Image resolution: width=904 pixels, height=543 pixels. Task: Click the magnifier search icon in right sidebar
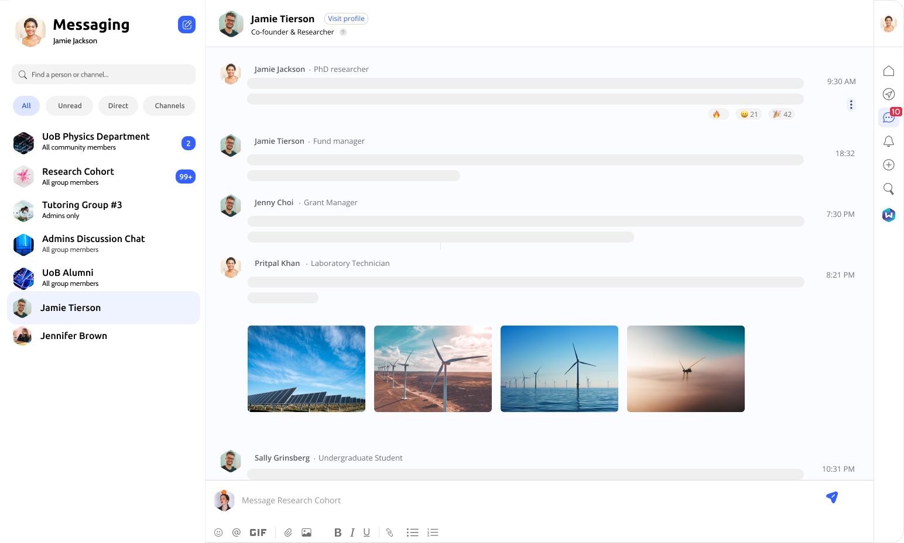coord(889,189)
